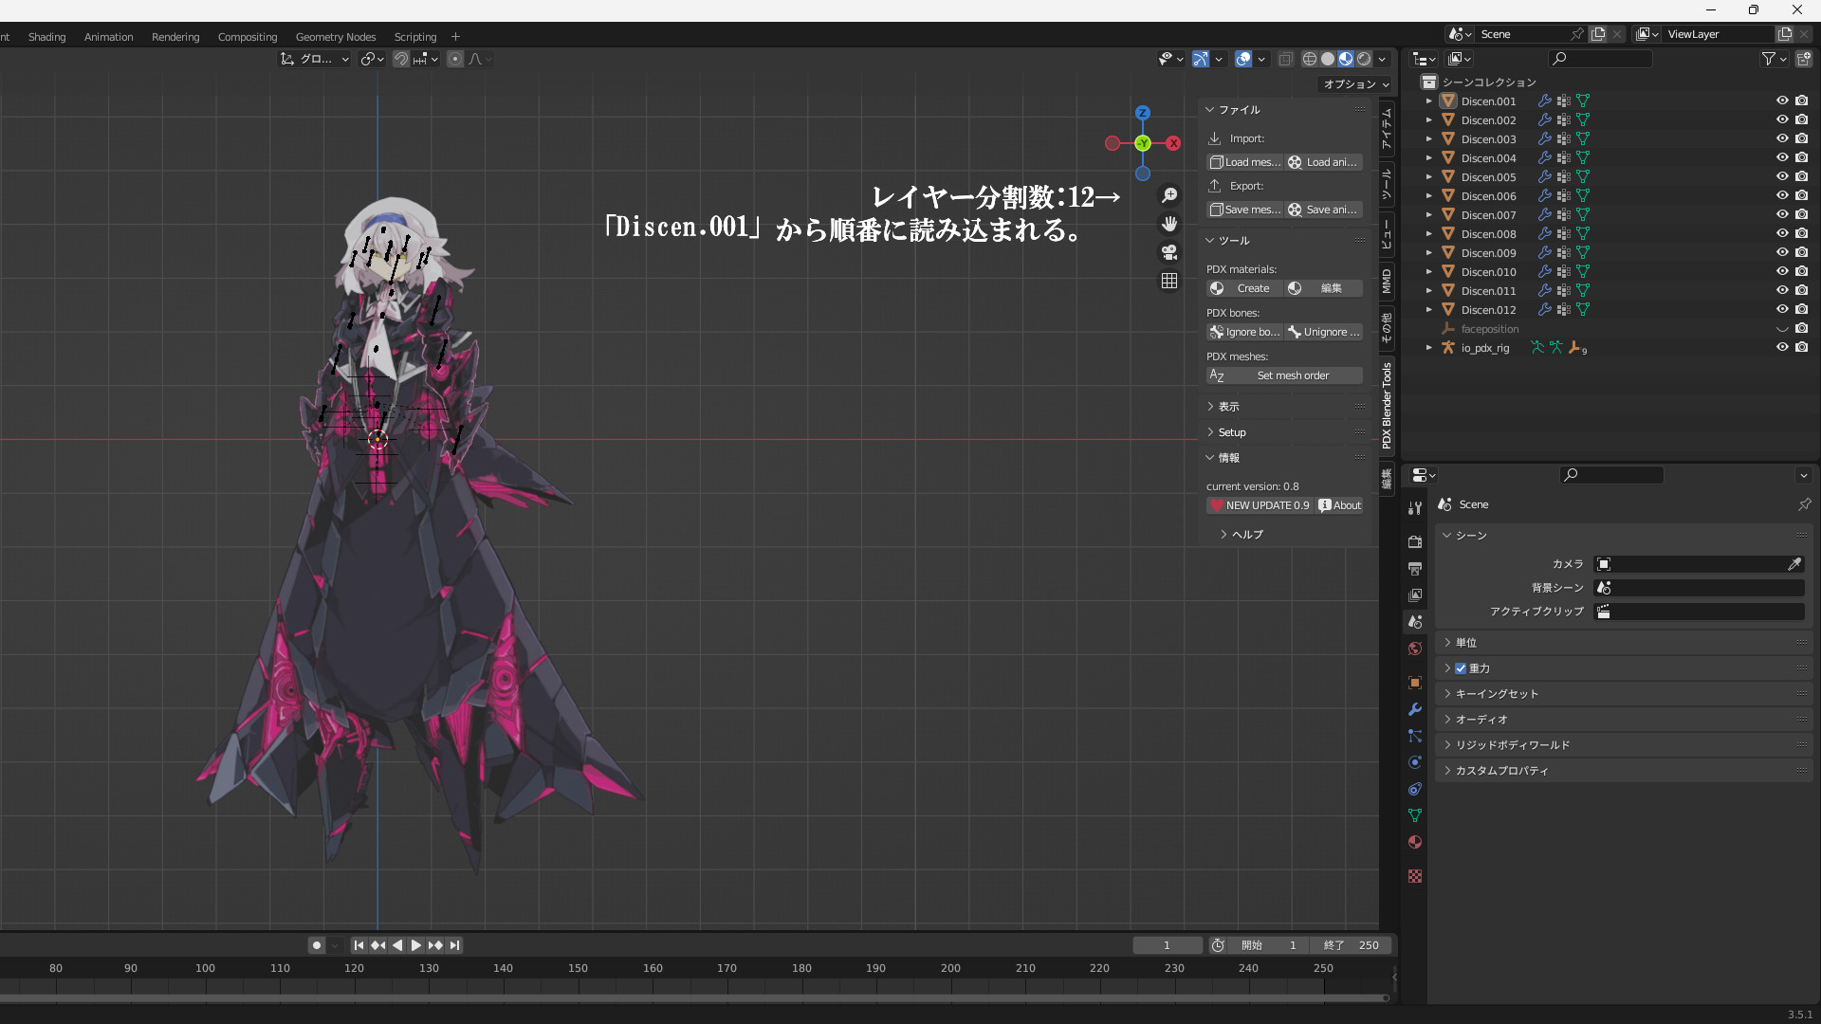Toggle io_pdx_rig viewport visibility
1821x1024 pixels.
pos(1782,348)
